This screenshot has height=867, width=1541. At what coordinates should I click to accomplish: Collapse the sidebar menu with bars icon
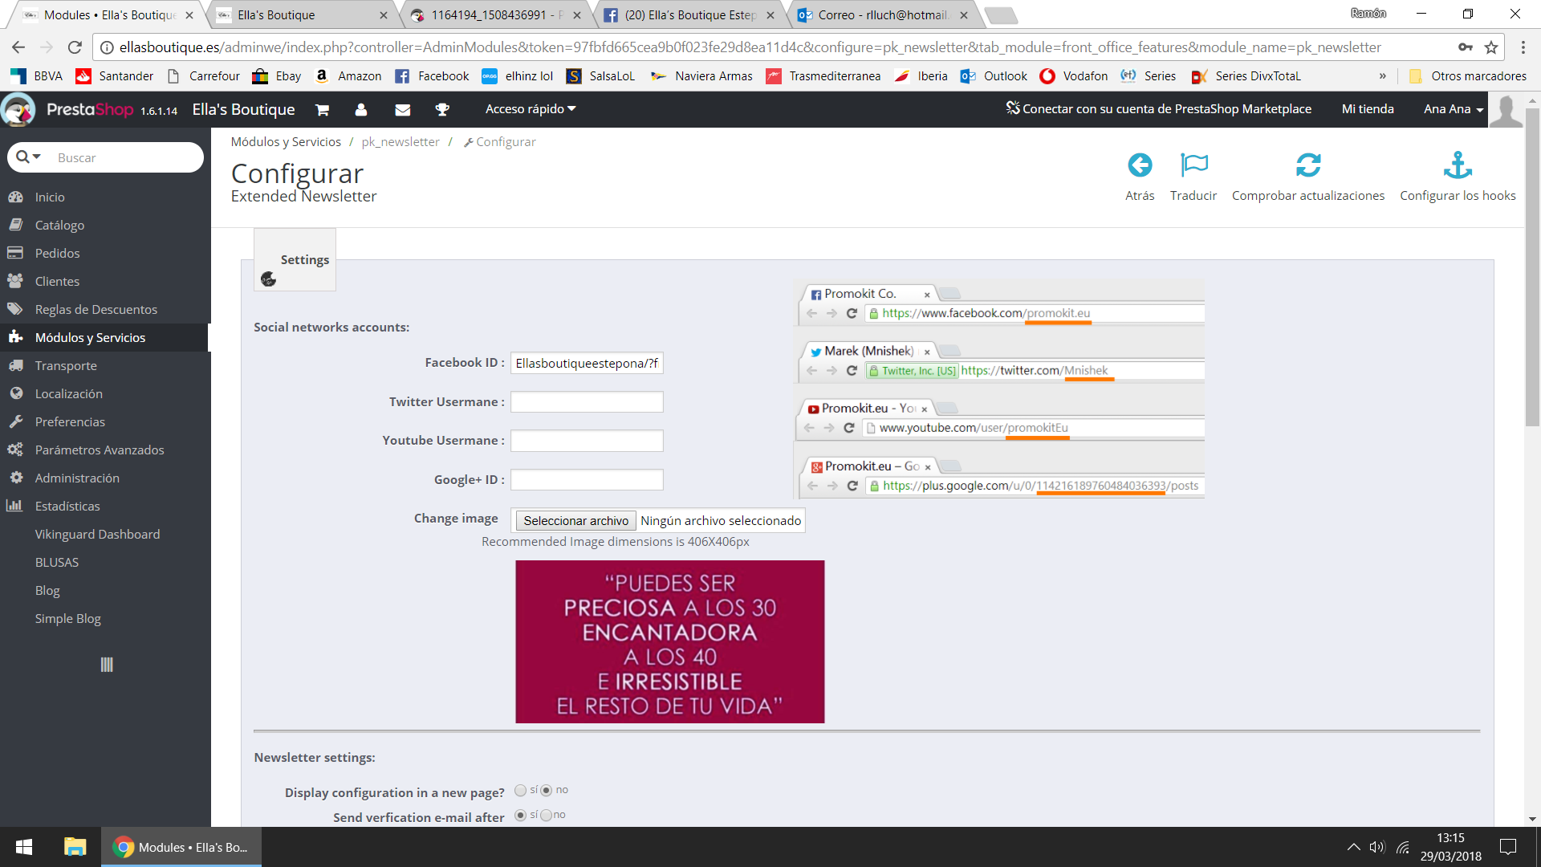(106, 665)
